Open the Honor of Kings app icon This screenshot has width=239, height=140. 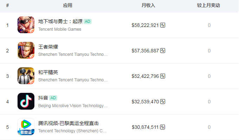pos(26,51)
